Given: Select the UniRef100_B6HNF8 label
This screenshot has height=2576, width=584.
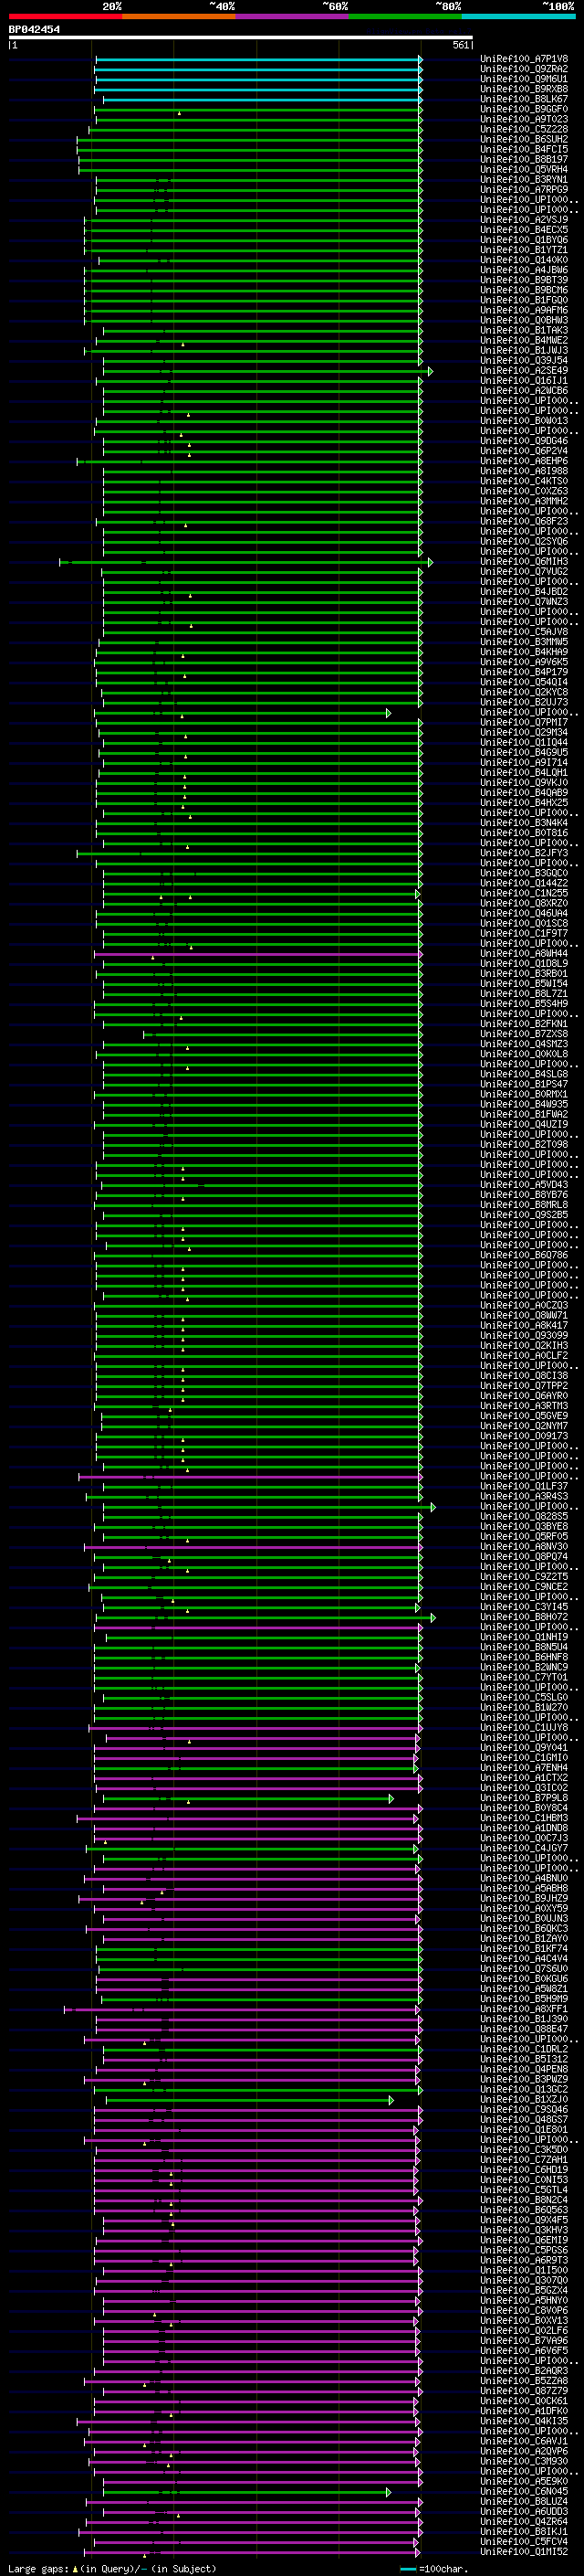Looking at the screenshot, I should click(524, 1657).
